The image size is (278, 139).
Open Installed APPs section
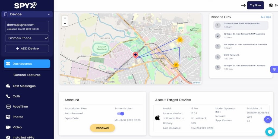[x=23, y=137]
